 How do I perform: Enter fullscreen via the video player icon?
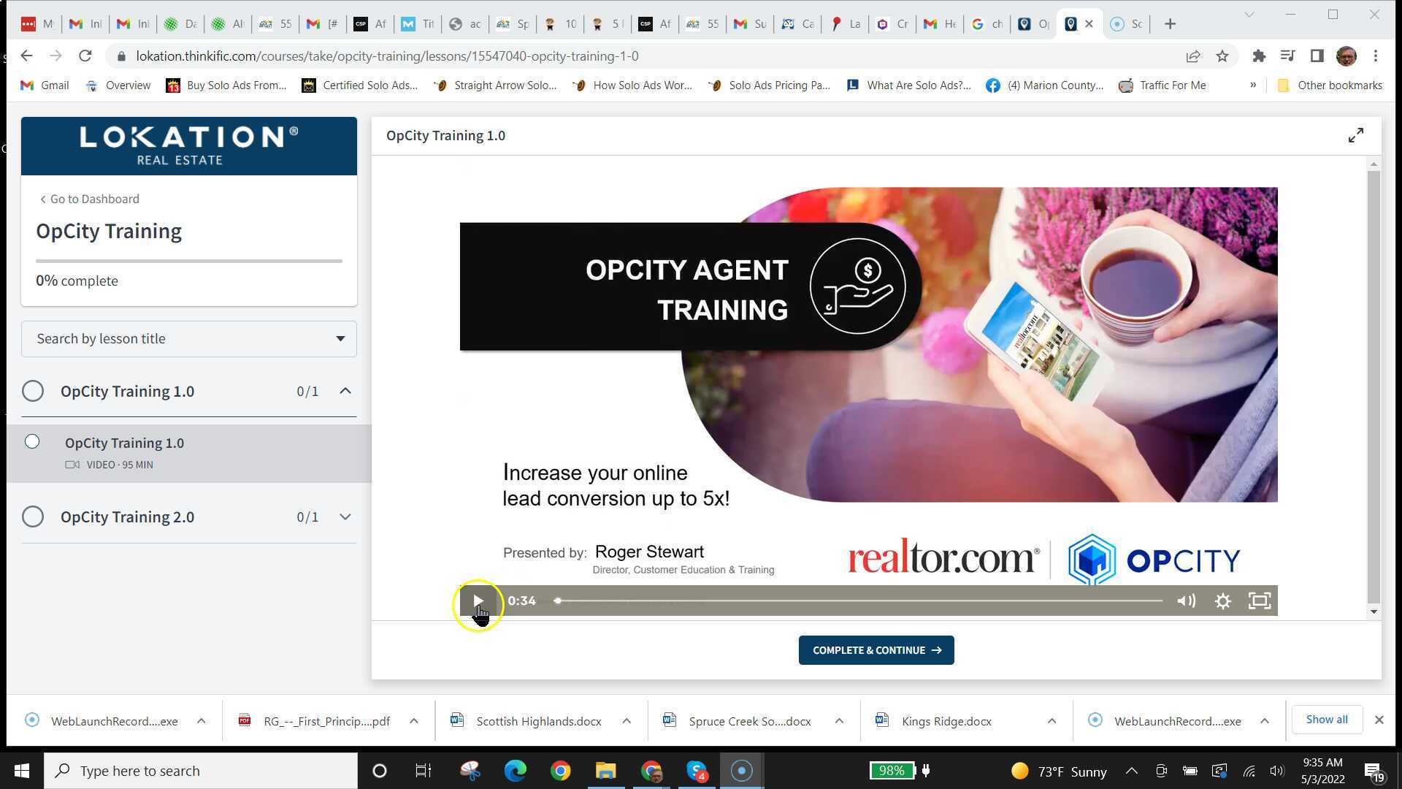point(1260,601)
